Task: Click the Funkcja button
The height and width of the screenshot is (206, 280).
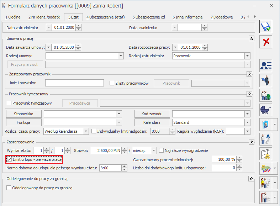Action: (x=24, y=122)
